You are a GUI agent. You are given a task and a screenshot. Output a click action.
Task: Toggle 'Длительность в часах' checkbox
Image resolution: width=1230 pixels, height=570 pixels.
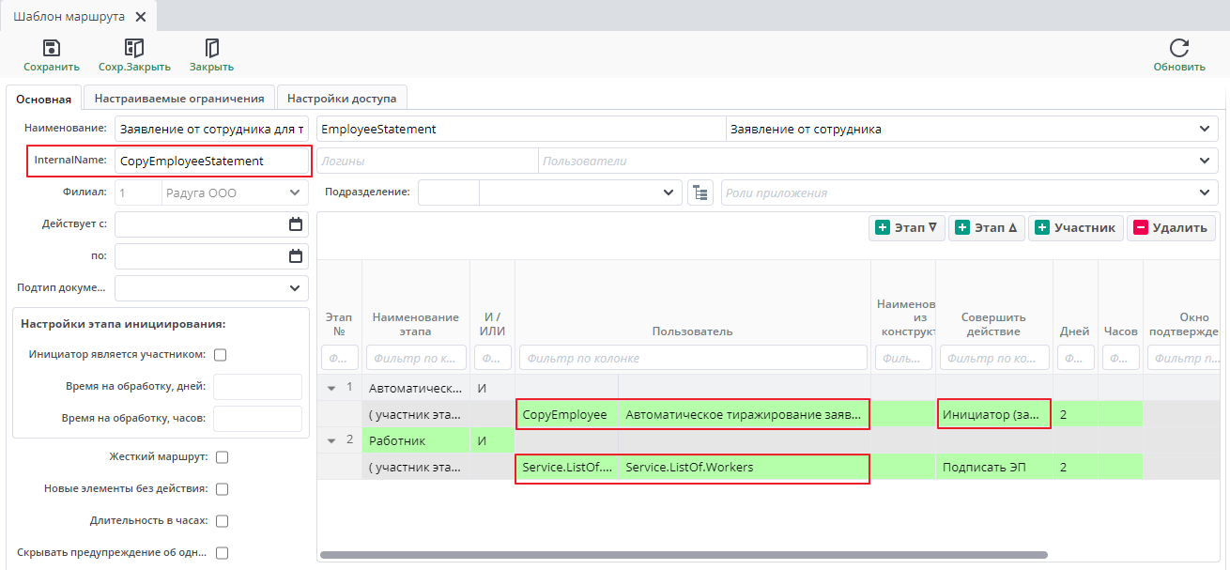pos(223,521)
